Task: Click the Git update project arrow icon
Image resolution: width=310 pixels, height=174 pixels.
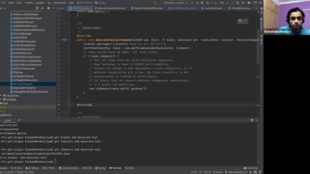Action: click(228, 3)
